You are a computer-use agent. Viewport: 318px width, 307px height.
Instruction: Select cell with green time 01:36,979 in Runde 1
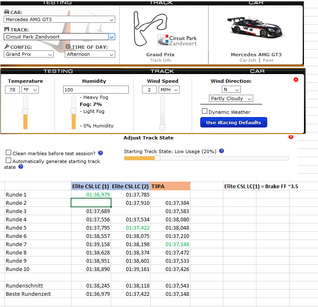tap(91, 194)
